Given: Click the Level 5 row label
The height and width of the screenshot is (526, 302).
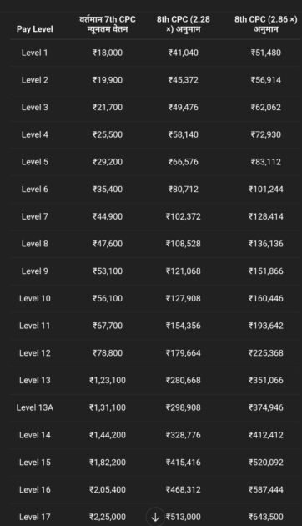Looking at the screenshot, I should click(x=34, y=162).
